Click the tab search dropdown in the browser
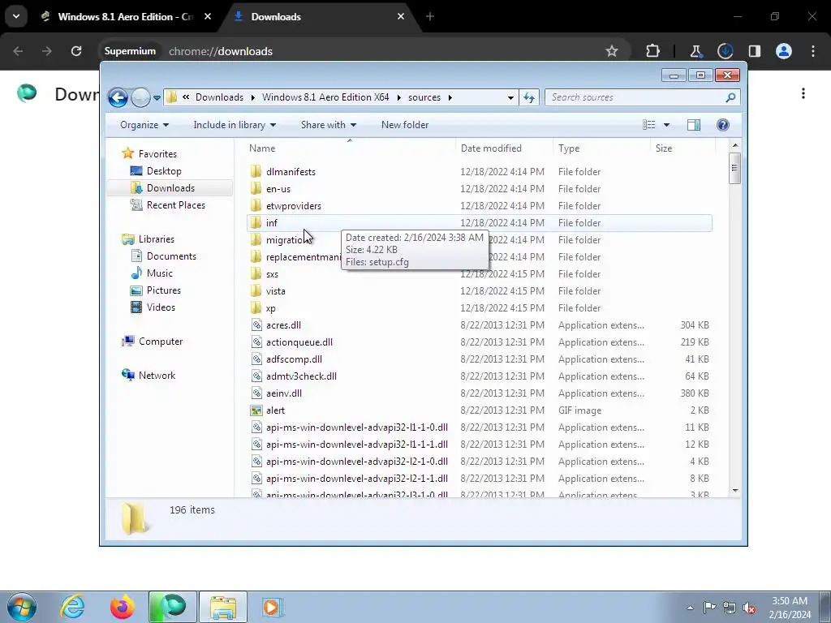This screenshot has height=623, width=831. 16,16
